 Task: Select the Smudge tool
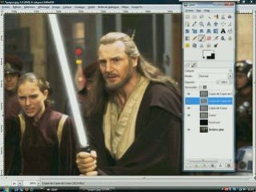coord(209,45)
